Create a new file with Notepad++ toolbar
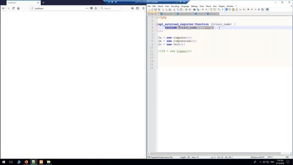 point(149,9)
